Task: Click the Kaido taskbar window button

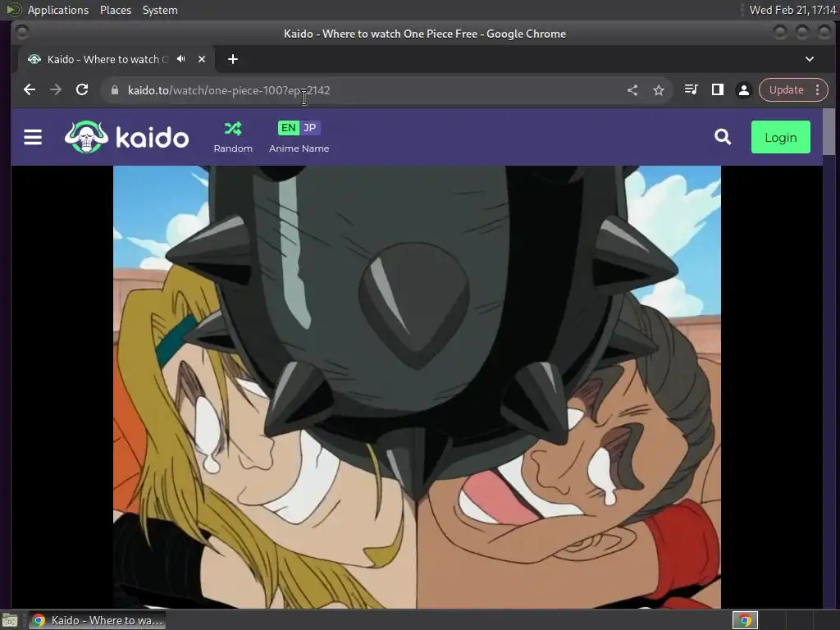Action: coord(97,620)
